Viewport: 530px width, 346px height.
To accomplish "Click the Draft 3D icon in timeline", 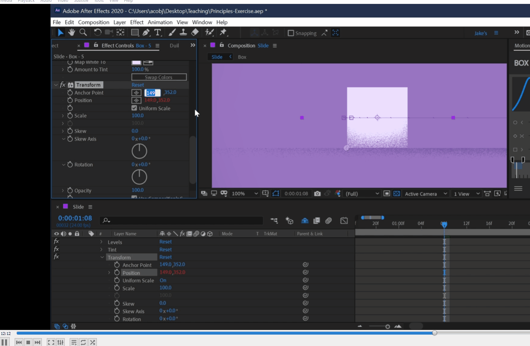I will point(289,221).
